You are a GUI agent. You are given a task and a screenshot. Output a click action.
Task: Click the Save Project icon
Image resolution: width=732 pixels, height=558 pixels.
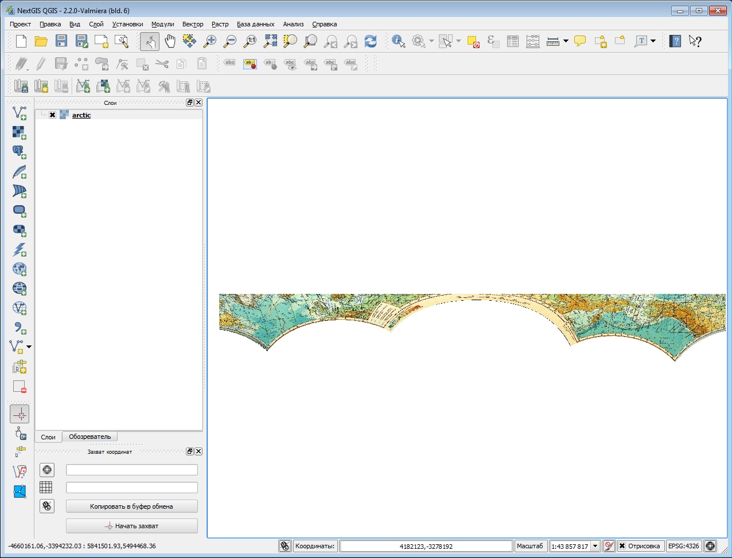(x=61, y=41)
